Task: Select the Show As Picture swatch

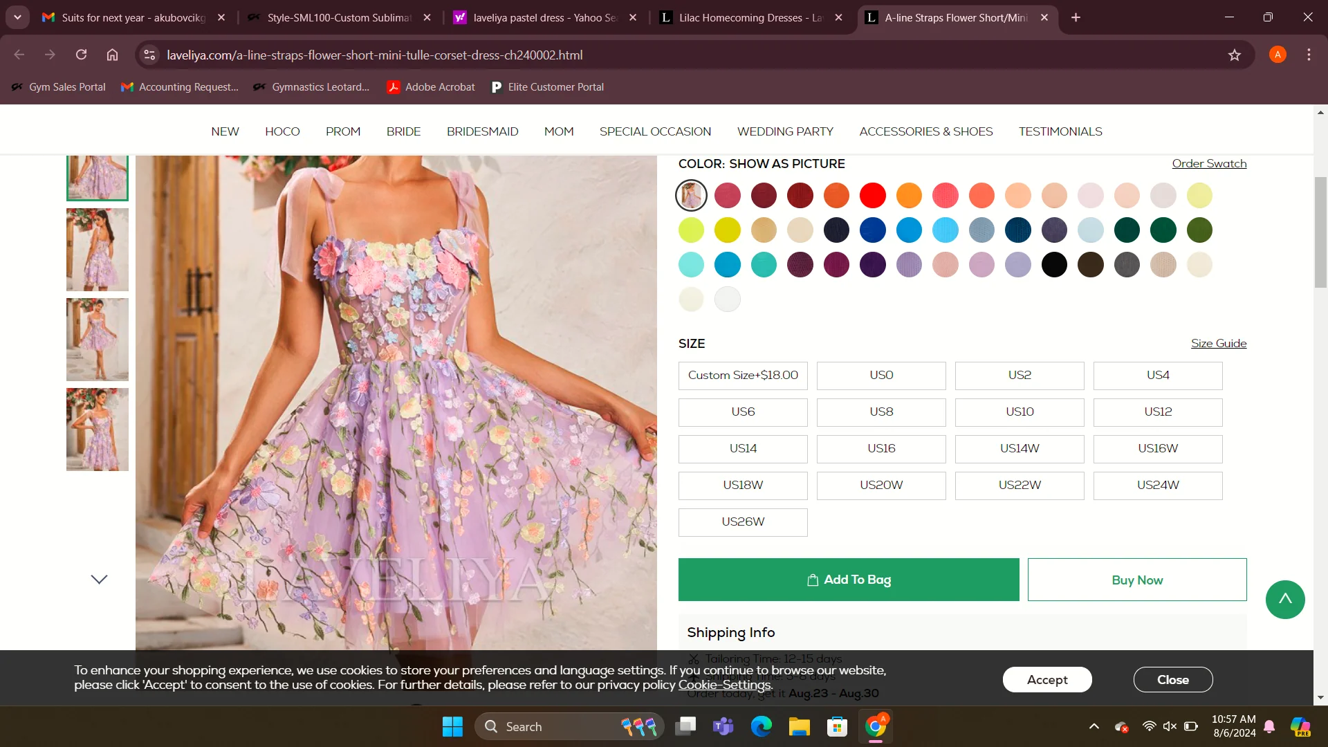Action: [691, 196]
